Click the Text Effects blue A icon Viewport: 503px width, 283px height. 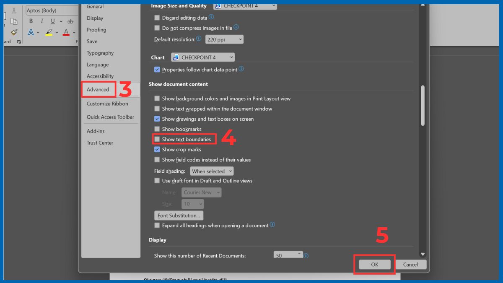point(31,32)
